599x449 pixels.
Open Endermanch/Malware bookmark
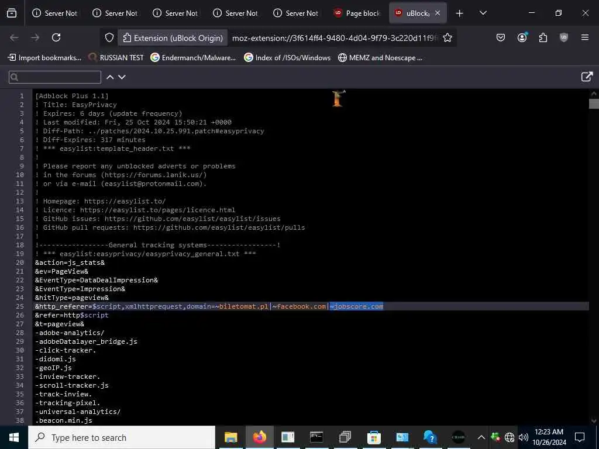pyautogui.click(x=193, y=58)
